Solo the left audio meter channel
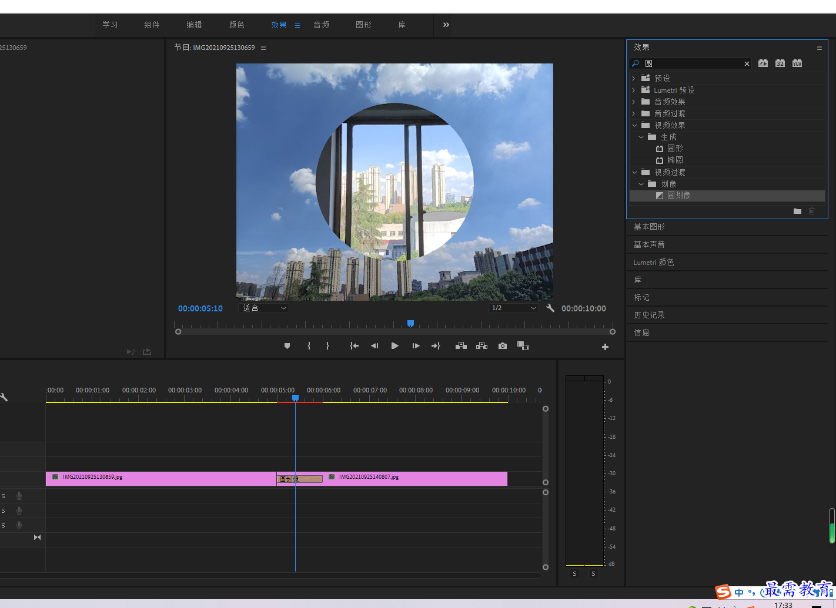Screen dimensions: 836x608 [575, 574]
